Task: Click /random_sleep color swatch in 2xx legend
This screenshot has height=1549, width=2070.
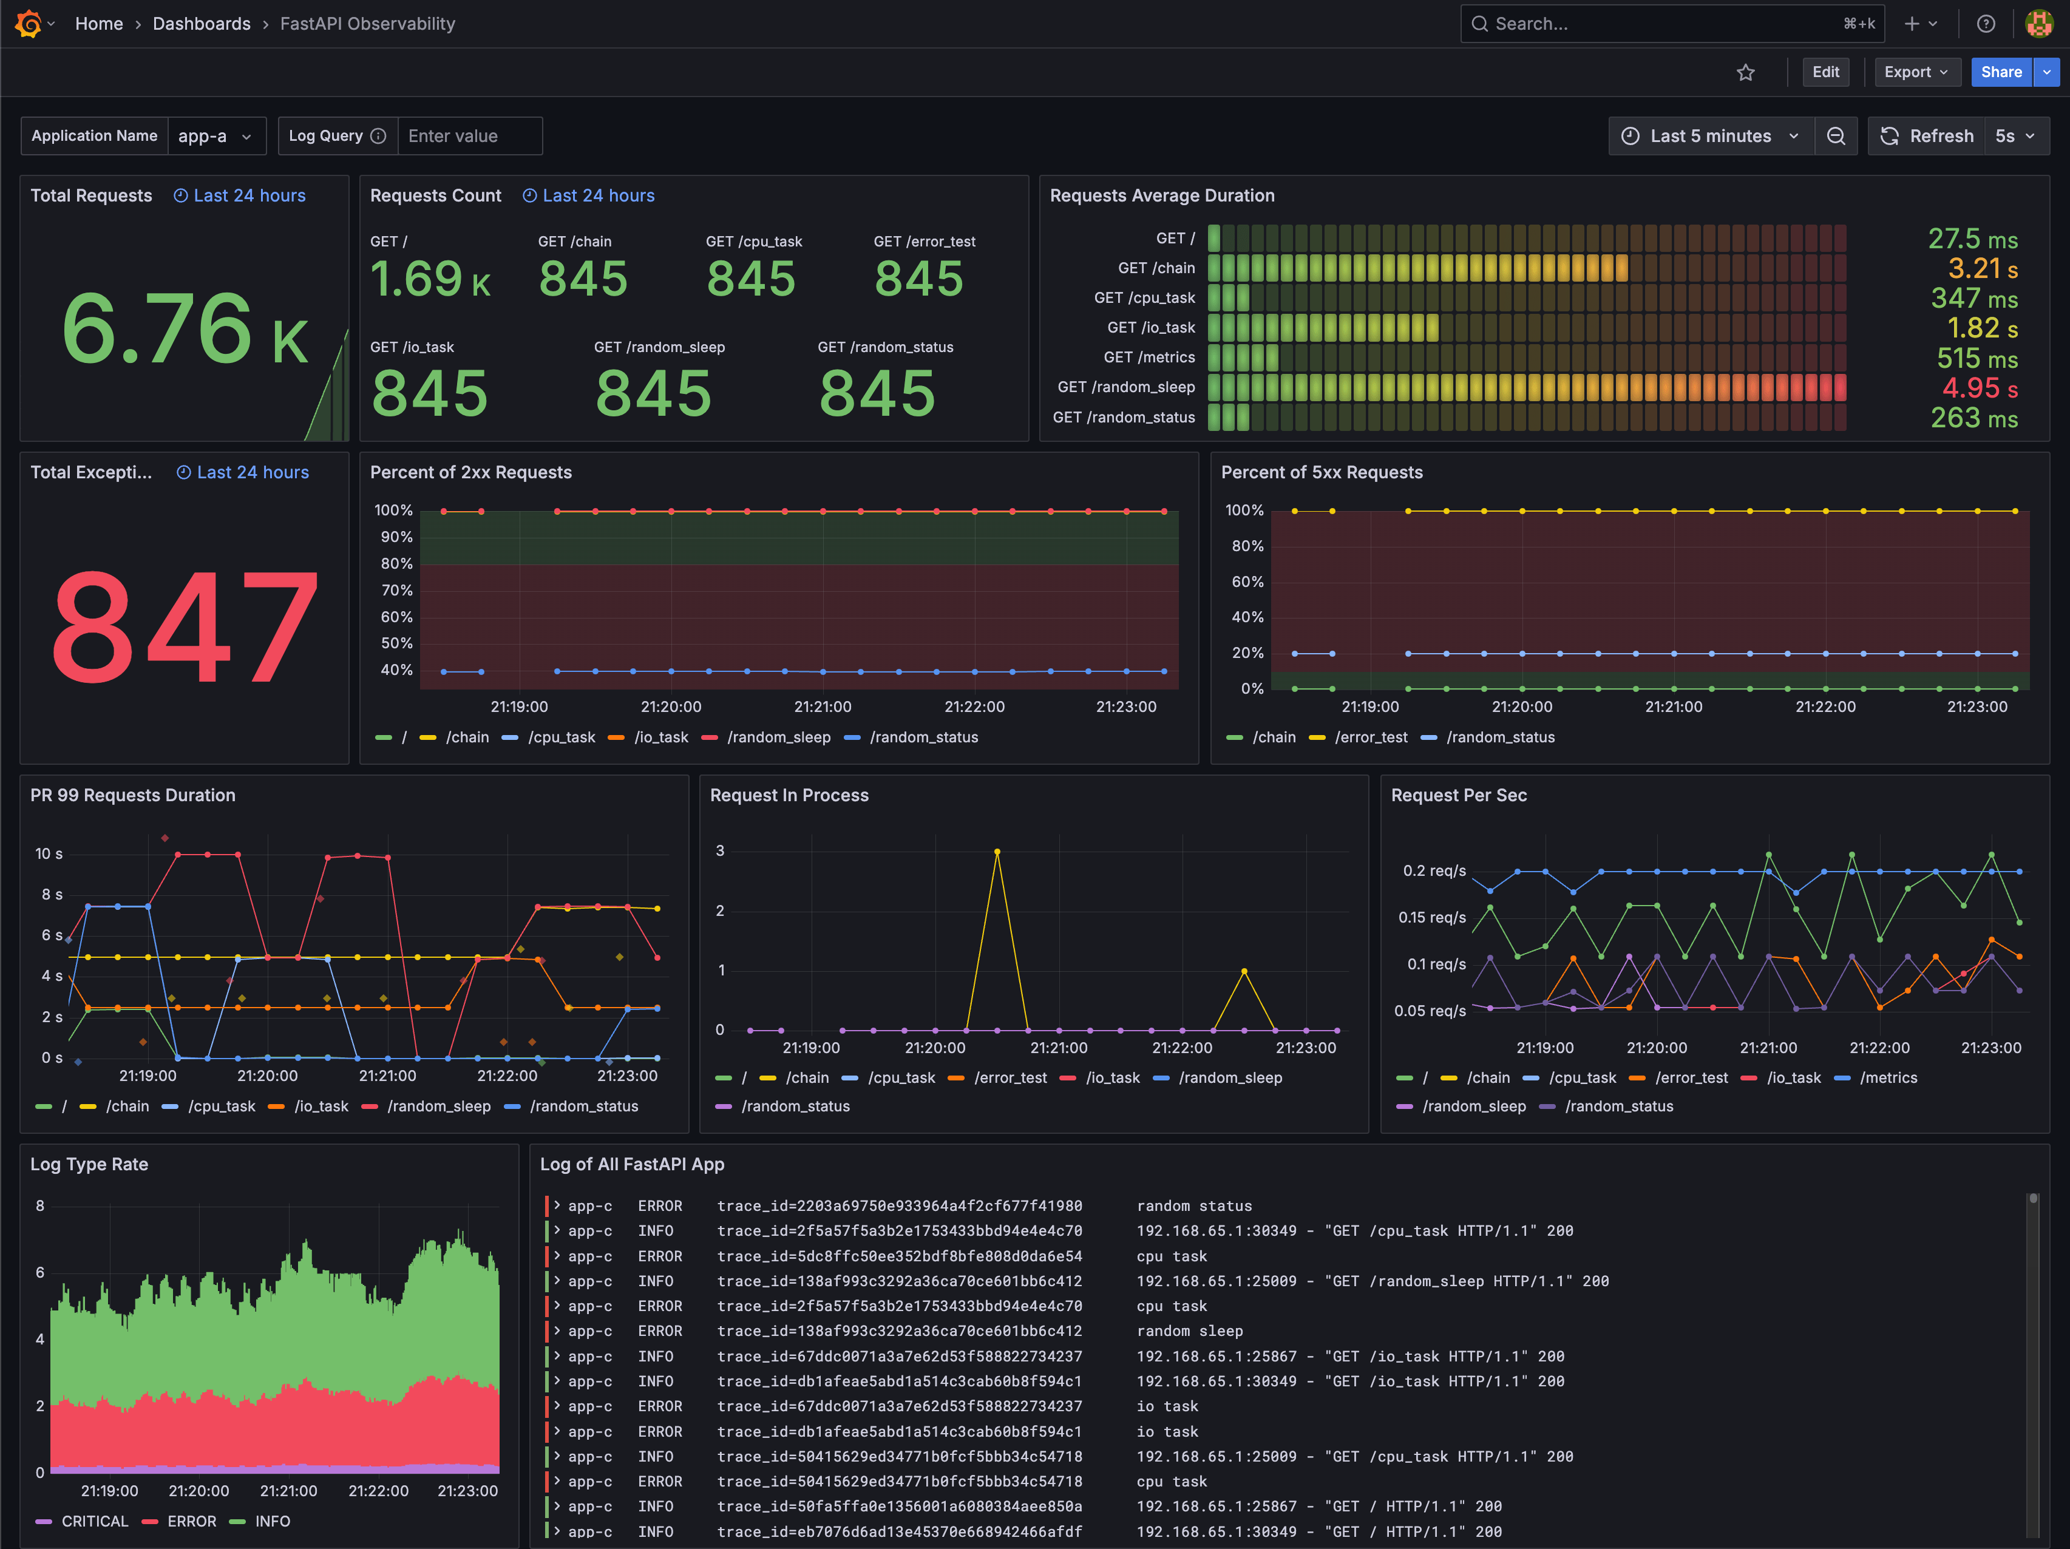Action: pyautogui.click(x=710, y=737)
